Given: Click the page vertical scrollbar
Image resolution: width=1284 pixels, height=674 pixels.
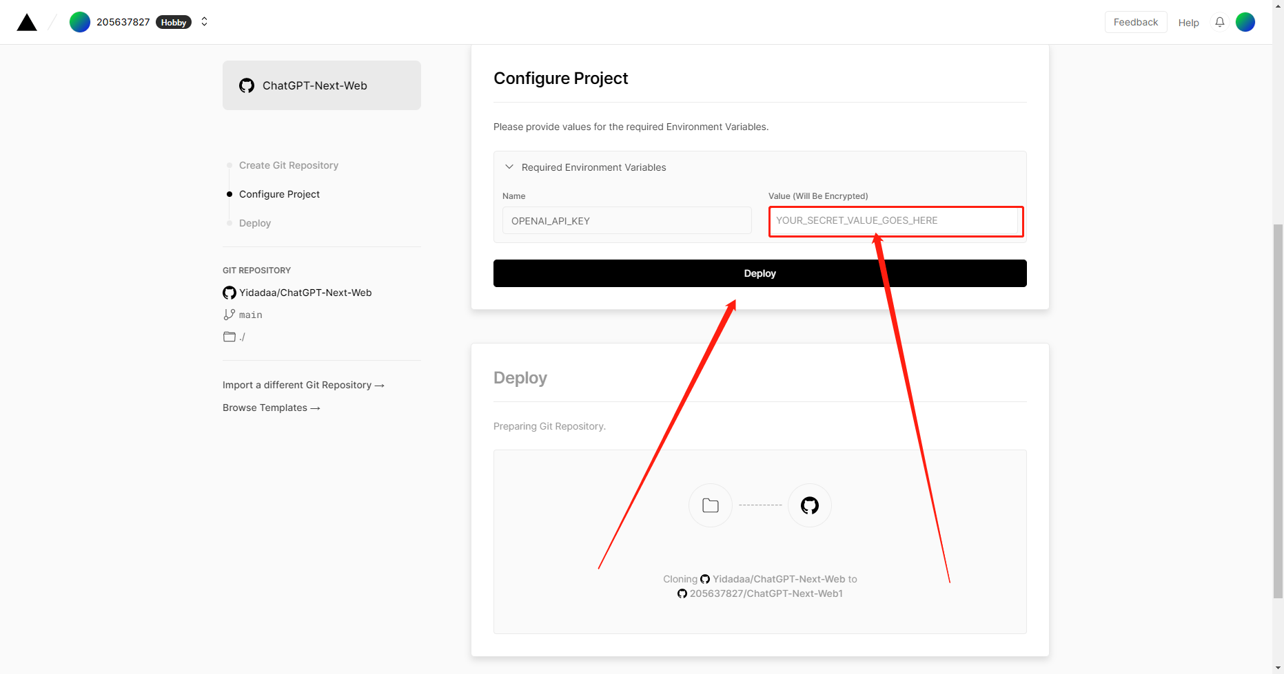Looking at the screenshot, I should [x=1278, y=410].
